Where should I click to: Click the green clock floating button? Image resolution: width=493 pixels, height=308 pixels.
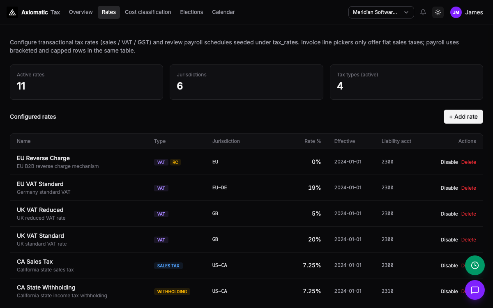coord(475,265)
